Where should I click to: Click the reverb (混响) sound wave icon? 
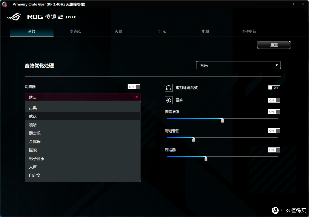click(169, 100)
